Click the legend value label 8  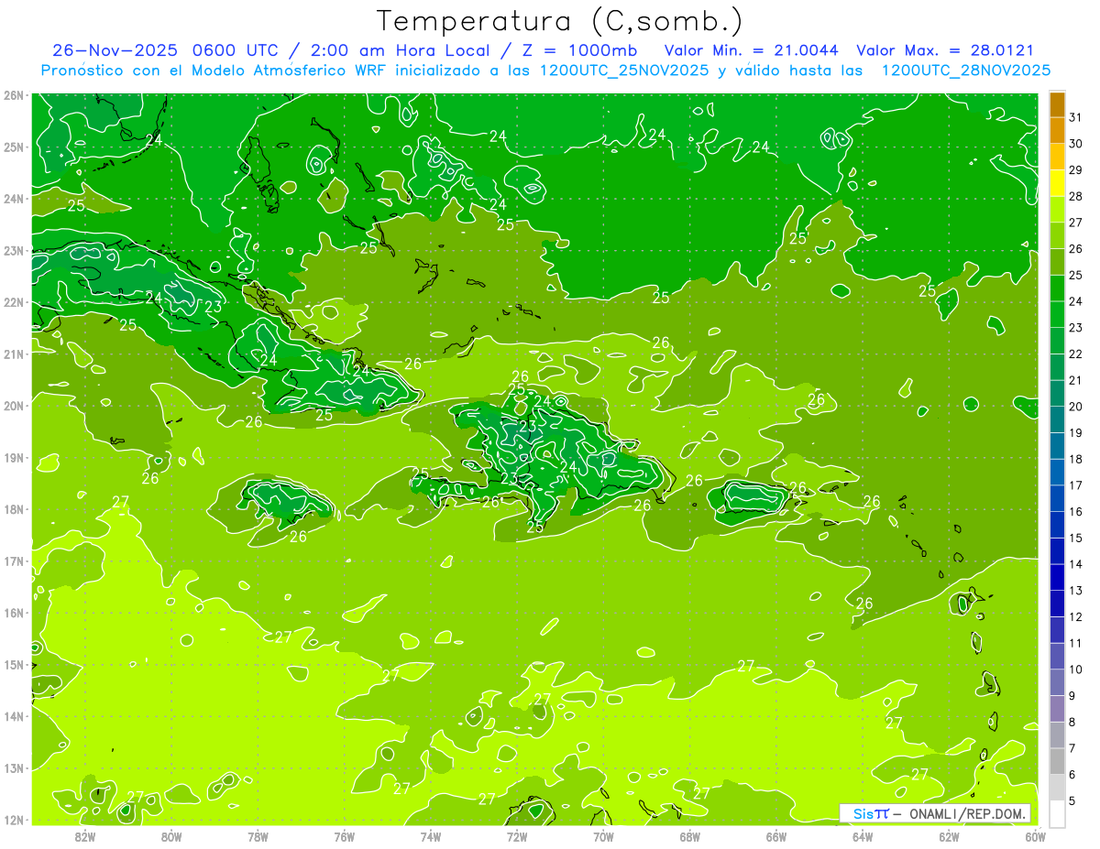(1072, 722)
